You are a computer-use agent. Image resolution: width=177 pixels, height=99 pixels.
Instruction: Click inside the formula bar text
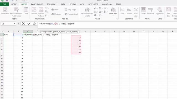click(x=57, y=24)
